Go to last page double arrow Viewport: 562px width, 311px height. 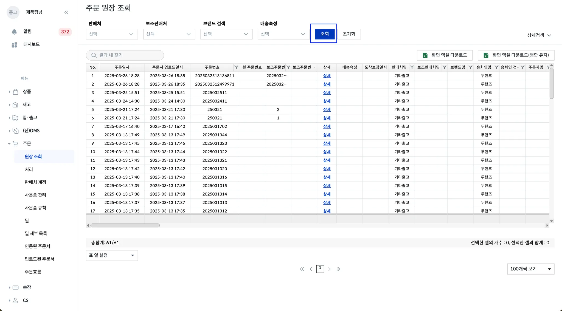338,269
